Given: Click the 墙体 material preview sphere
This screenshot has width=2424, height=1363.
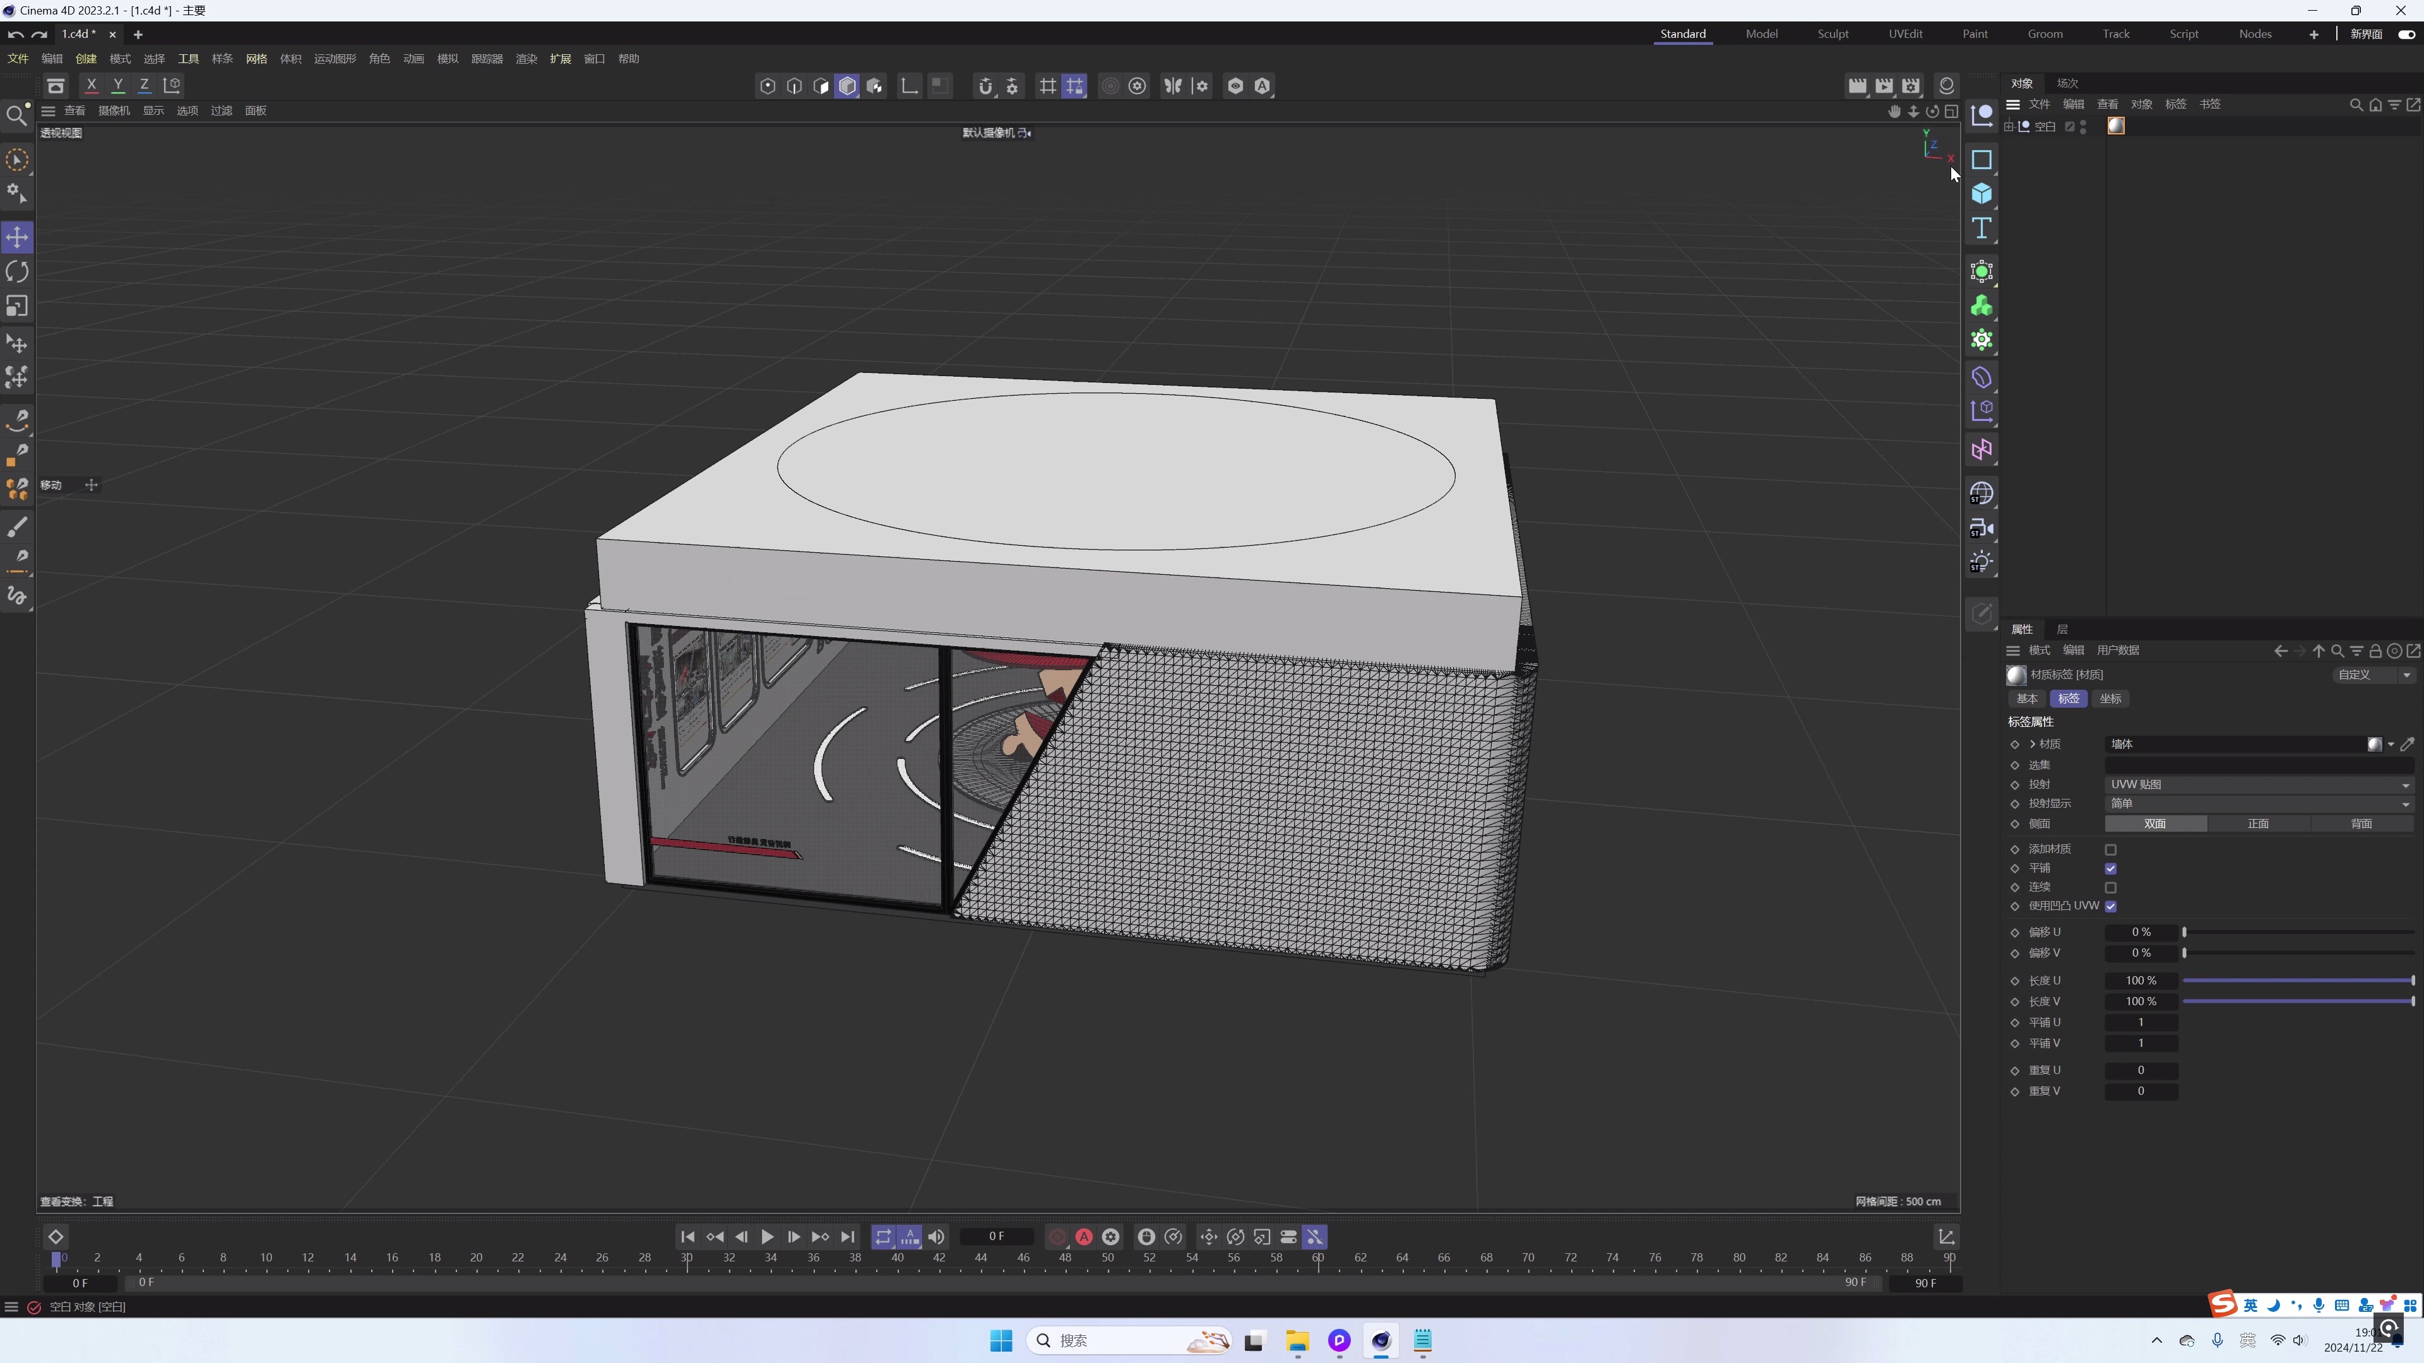Looking at the screenshot, I should tap(2375, 743).
